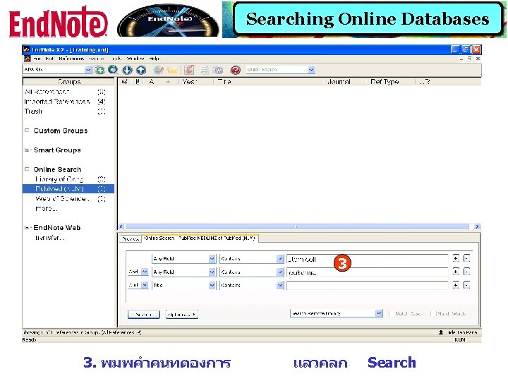Viewport: 508px width, 381px height.
Task: Remove the leukemia search row
Action: pyautogui.click(x=466, y=272)
